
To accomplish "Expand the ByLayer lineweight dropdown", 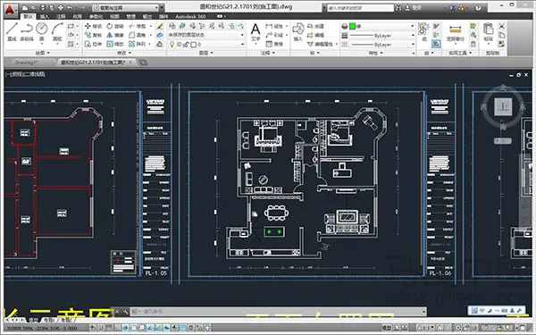I will point(382,36).
